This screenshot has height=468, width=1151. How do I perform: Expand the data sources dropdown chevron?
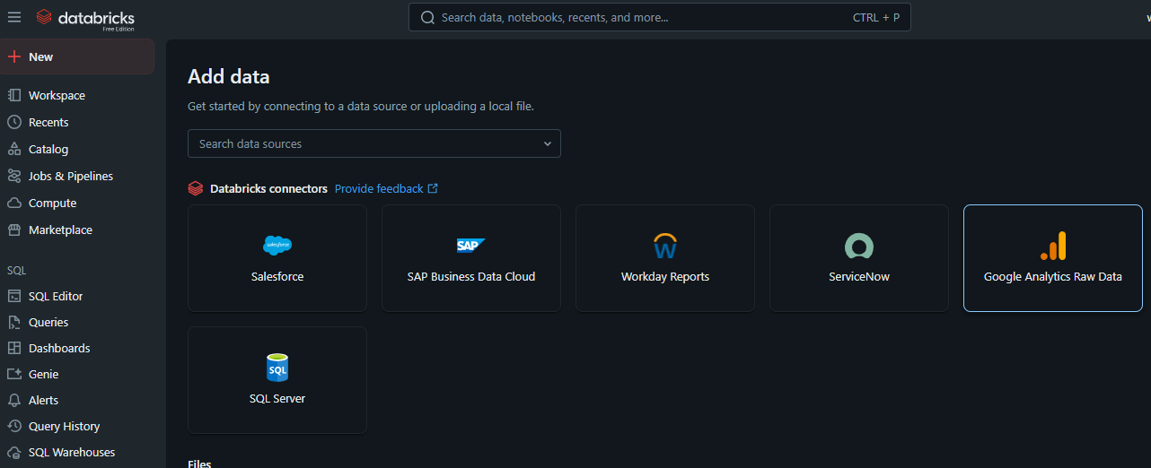(548, 143)
